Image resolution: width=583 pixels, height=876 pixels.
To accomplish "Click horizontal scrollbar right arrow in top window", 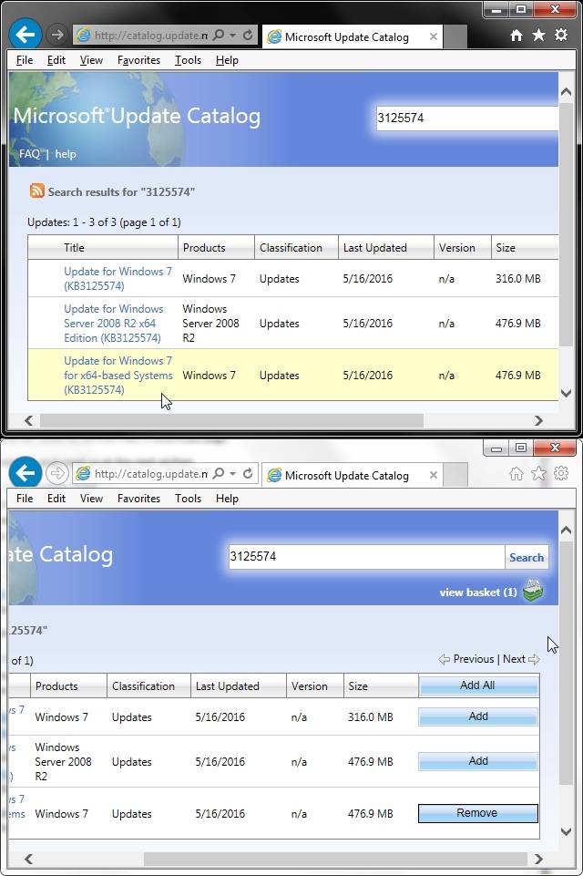I will pyautogui.click(x=539, y=420).
